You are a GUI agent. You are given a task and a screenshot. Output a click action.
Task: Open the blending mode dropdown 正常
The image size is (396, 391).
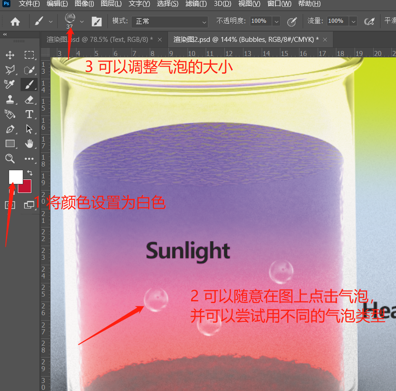coord(170,22)
